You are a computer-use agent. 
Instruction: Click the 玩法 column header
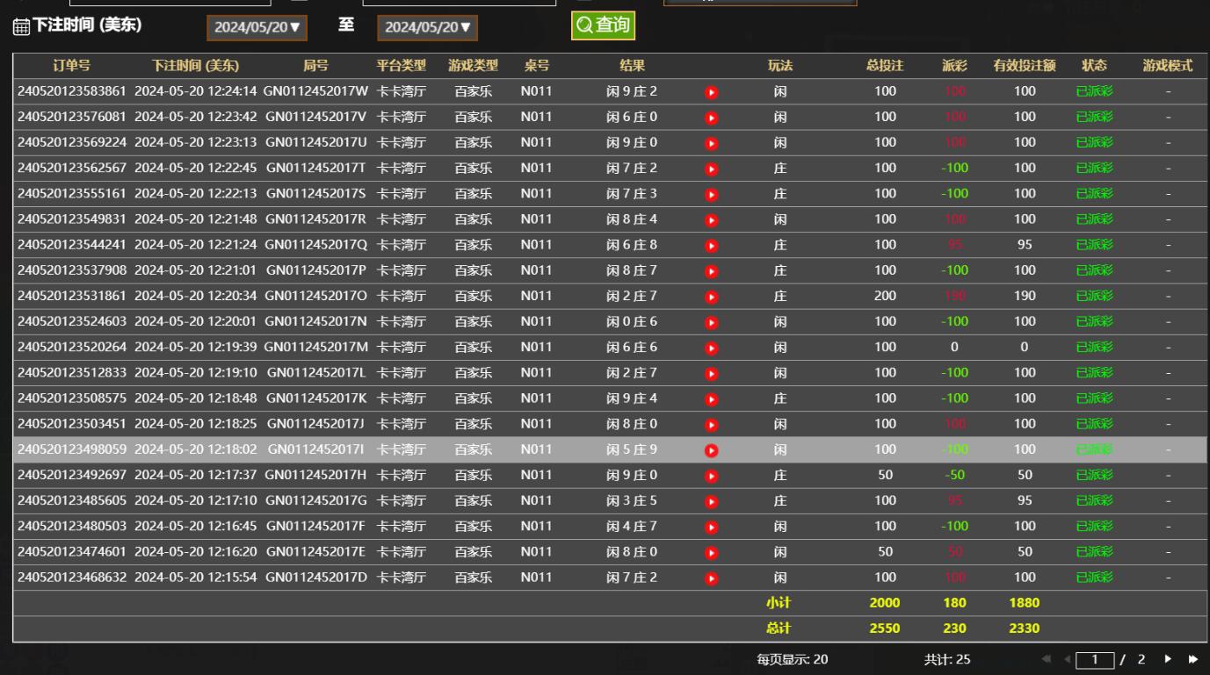pyautogui.click(x=780, y=66)
